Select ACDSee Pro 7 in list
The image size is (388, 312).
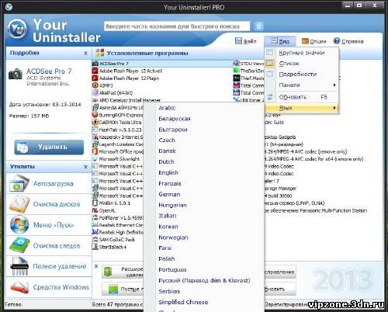pyautogui.click(x=163, y=64)
